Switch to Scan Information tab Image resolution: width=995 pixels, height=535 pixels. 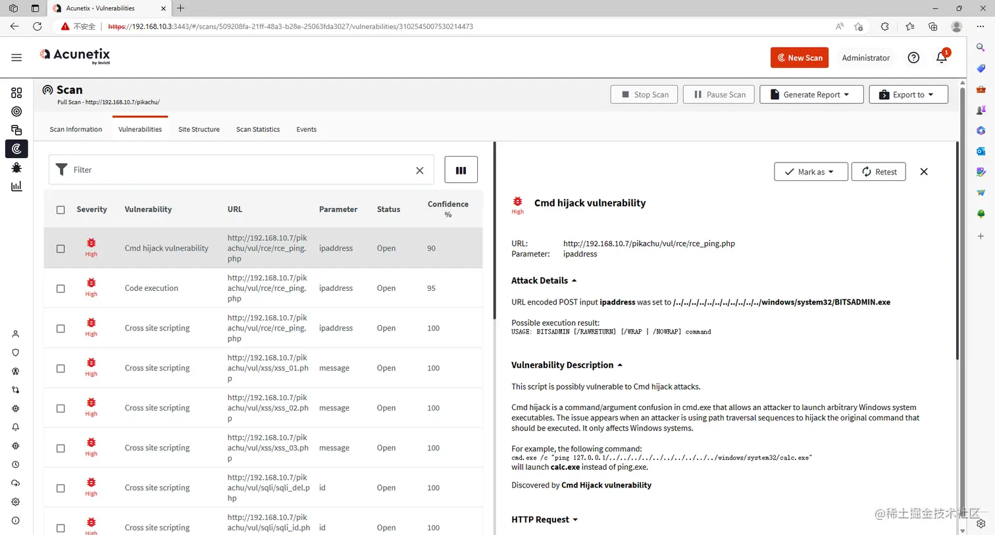click(x=76, y=130)
